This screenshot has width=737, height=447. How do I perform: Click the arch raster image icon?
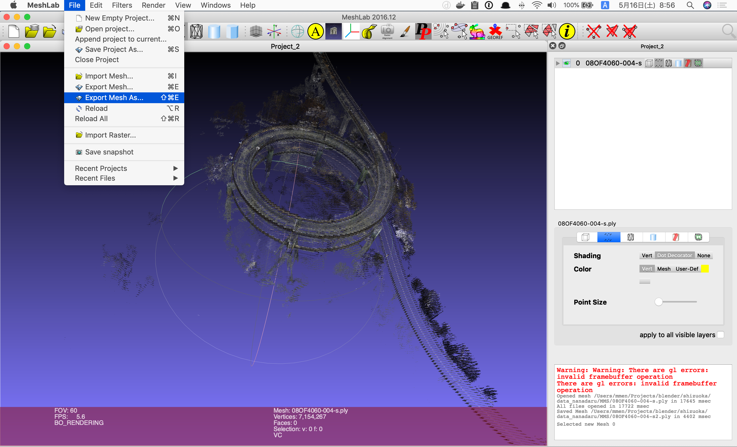click(x=334, y=31)
